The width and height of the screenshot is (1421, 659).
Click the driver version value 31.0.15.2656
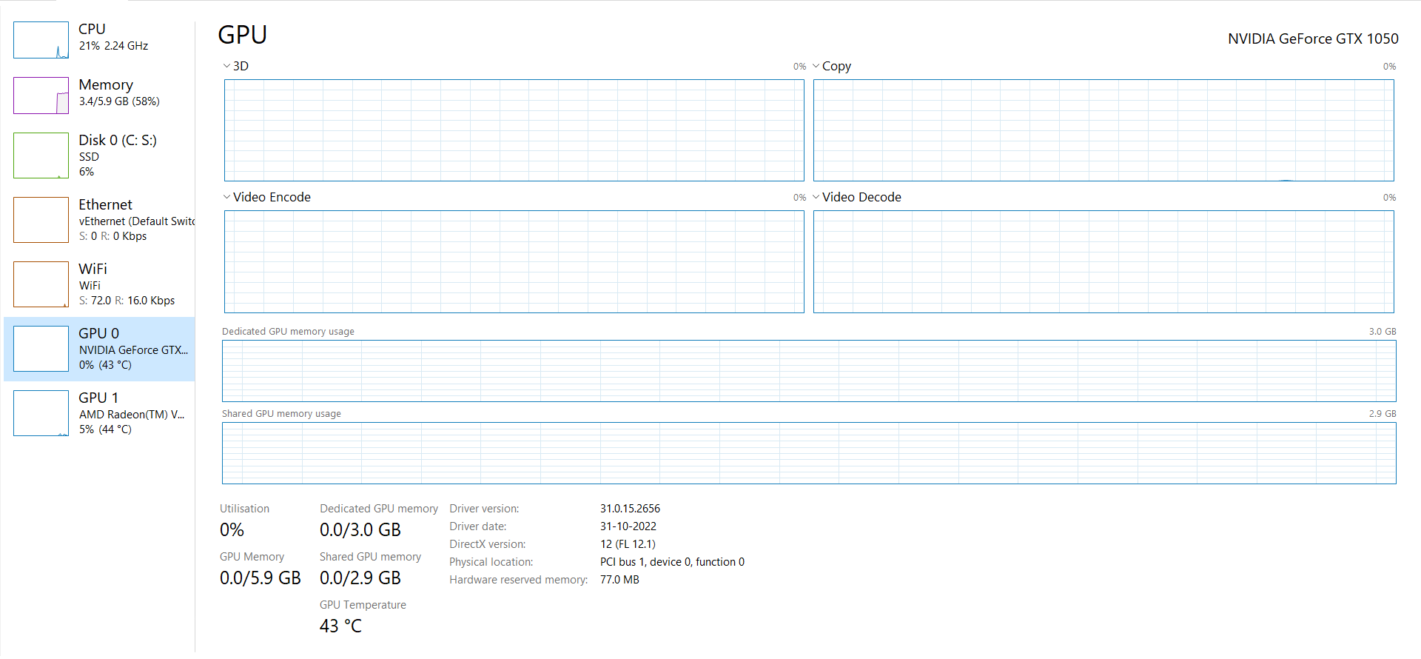click(x=630, y=509)
